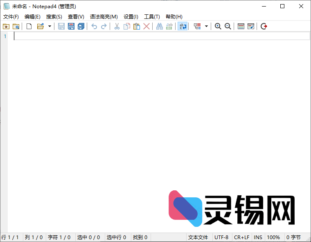The width and height of the screenshot is (311, 242).
Task: Click the Undo arrow
Action: click(x=94, y=26)
